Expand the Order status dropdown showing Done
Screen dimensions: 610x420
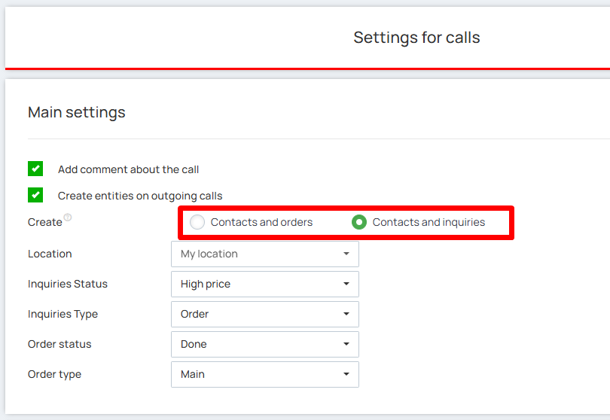(x=264, y=344)
